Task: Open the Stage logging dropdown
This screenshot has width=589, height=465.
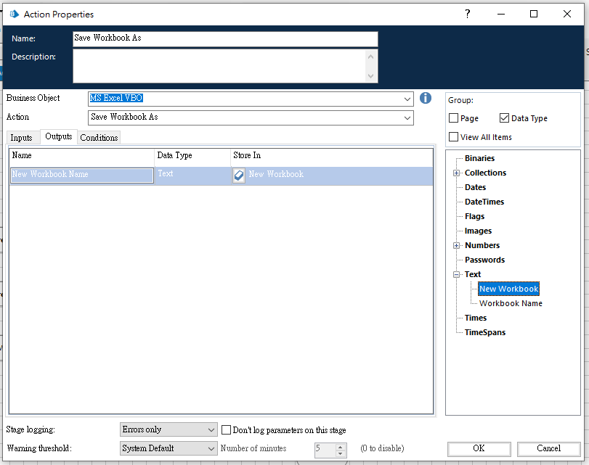Action: (168, 429)
